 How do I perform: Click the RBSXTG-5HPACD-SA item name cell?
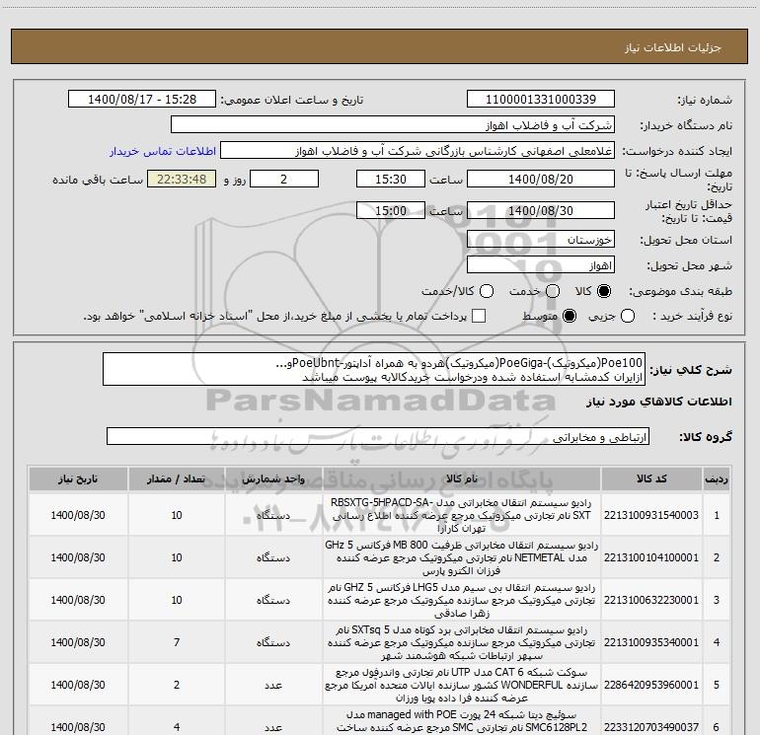462,515
